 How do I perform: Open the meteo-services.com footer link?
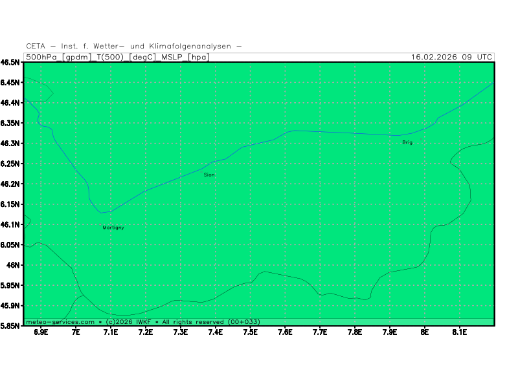(60, 321)
